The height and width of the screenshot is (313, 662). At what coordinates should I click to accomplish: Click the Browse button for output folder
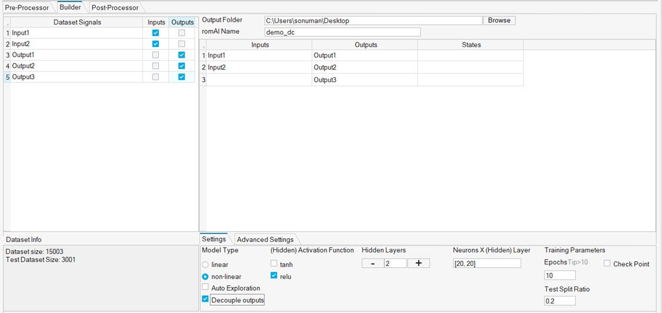499,21
